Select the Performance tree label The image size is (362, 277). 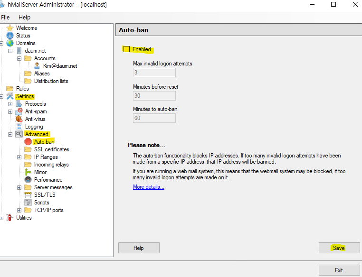coord(48,180)
